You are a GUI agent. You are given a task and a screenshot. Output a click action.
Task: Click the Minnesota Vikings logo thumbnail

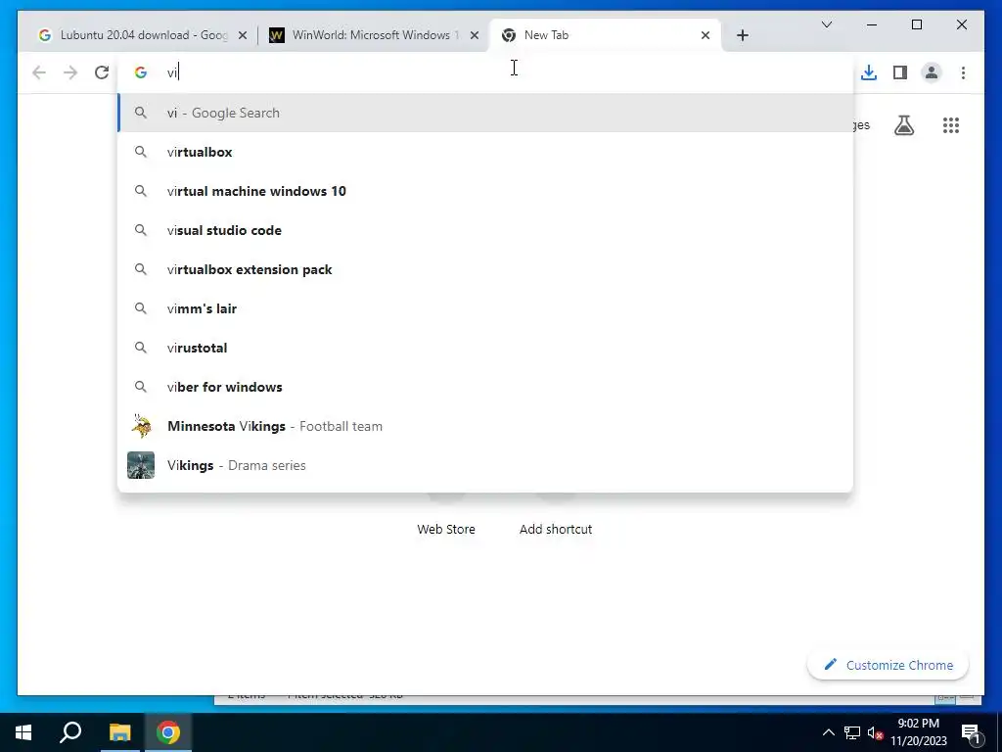[141, 426]
